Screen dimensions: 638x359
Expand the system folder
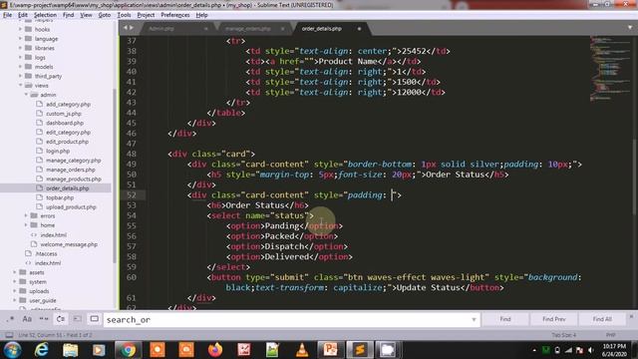(15, 281)
